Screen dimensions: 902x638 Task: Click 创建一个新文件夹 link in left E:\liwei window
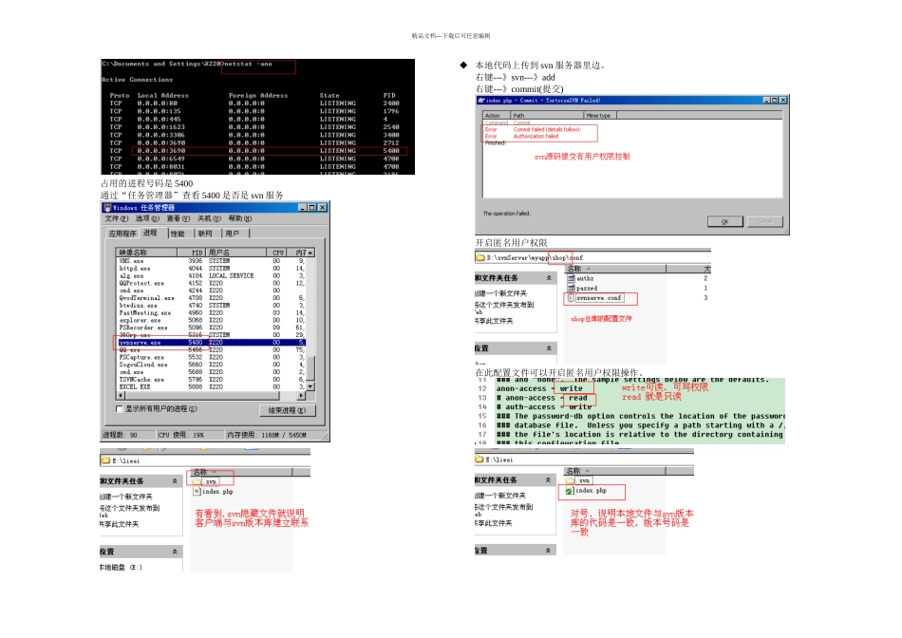(x=126, y=497)
